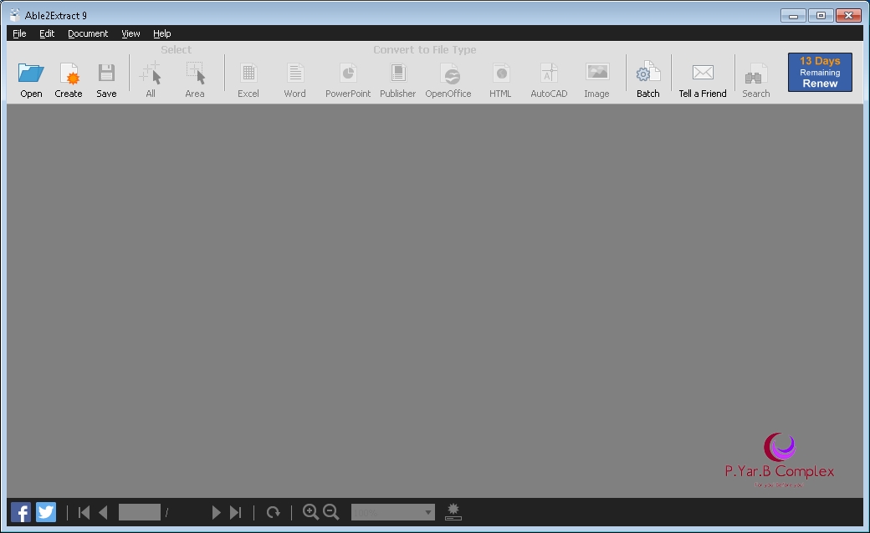Convert to Excel icon

(x=248, y=74)
